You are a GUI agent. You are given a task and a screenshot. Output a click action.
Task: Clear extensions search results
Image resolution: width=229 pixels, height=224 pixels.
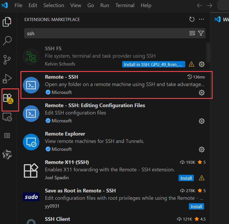192,33
